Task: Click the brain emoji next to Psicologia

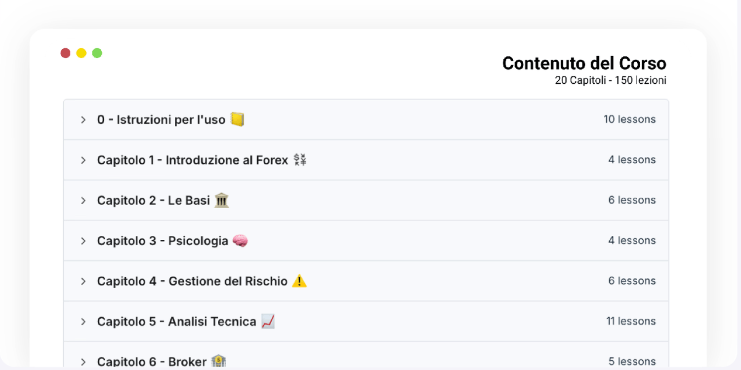Action: tap(240, 241)
